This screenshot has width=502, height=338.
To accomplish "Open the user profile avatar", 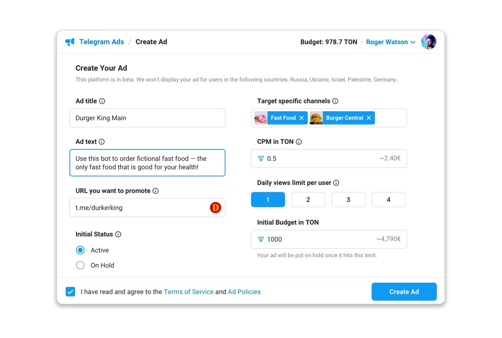I will (429, 42).
